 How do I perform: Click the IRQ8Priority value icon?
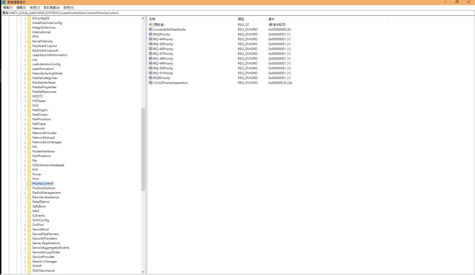150,78
